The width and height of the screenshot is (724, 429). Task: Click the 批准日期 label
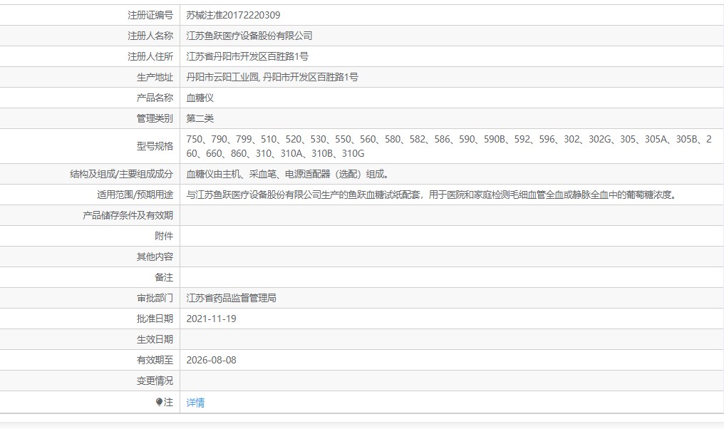pos(155,319)
